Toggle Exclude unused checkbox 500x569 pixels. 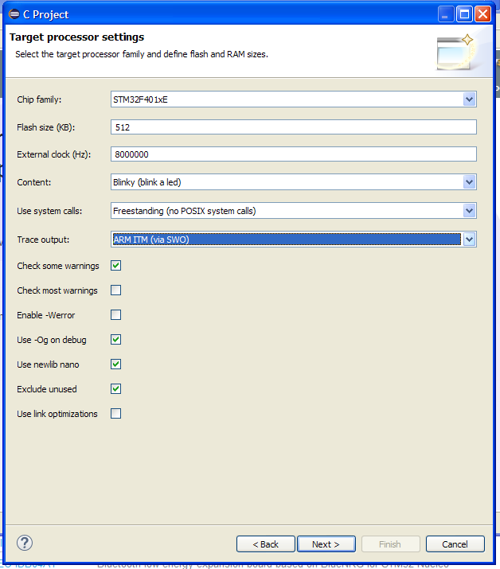point(115,389)
